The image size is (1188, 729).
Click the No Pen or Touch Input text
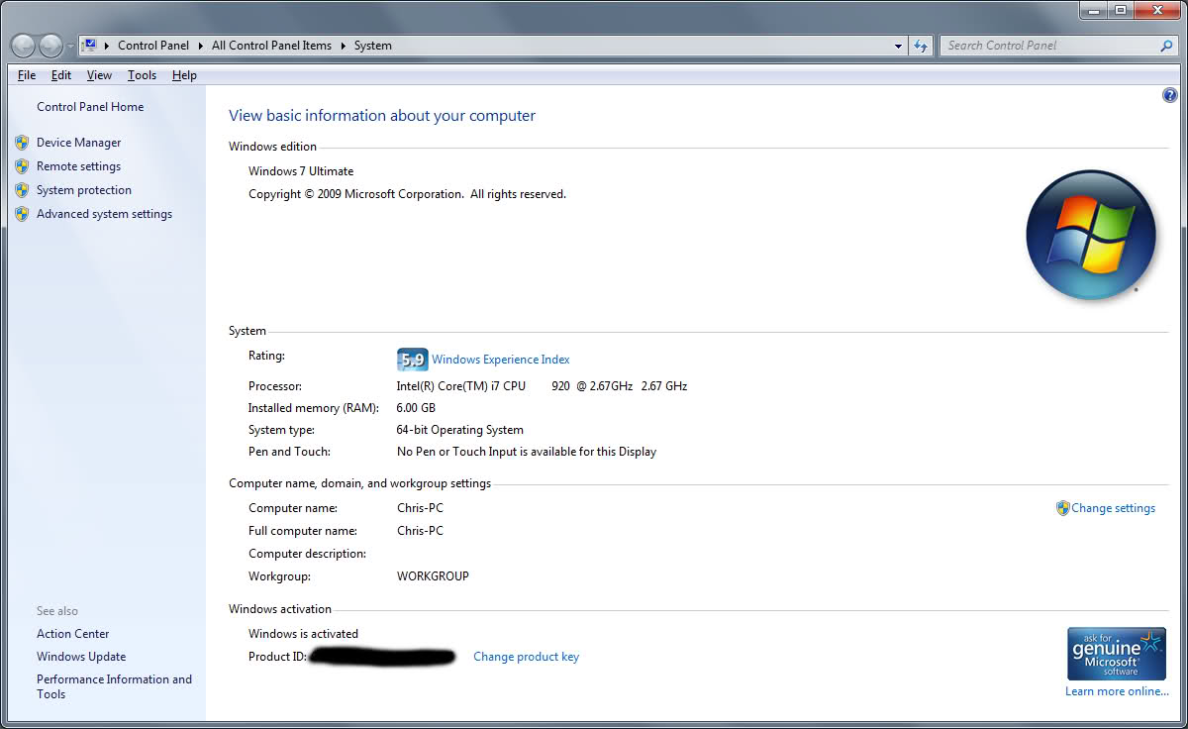click(527, 452)
